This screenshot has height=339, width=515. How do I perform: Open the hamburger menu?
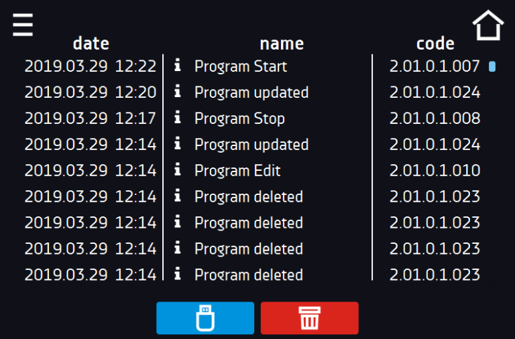pos(23,25)
